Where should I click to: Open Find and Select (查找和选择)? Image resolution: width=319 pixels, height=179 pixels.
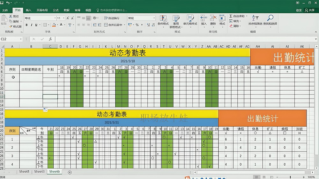(270, 20)
